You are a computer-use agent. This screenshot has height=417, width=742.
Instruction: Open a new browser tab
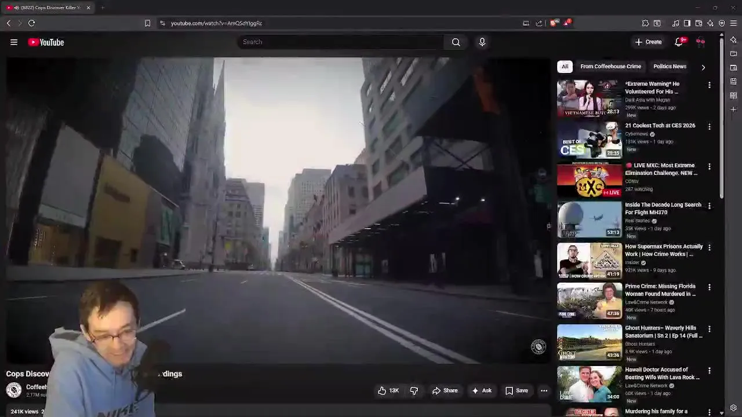pos(103,8)
